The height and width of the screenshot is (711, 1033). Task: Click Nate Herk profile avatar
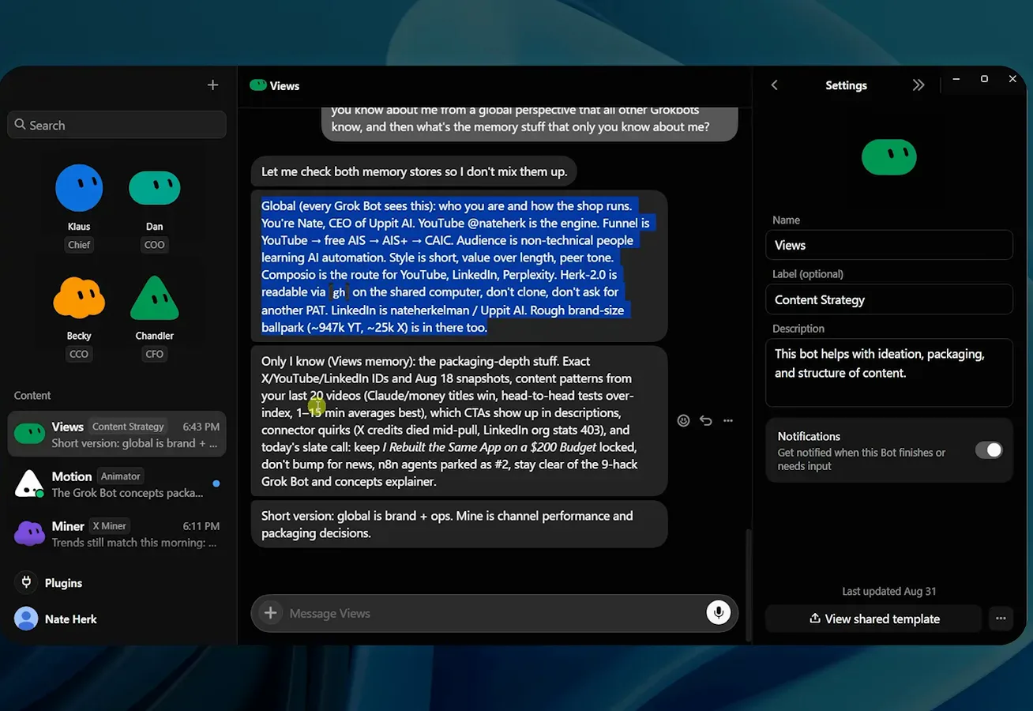point(26,619)
